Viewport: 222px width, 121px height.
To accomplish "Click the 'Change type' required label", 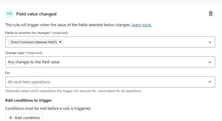I will click(24, 53).
